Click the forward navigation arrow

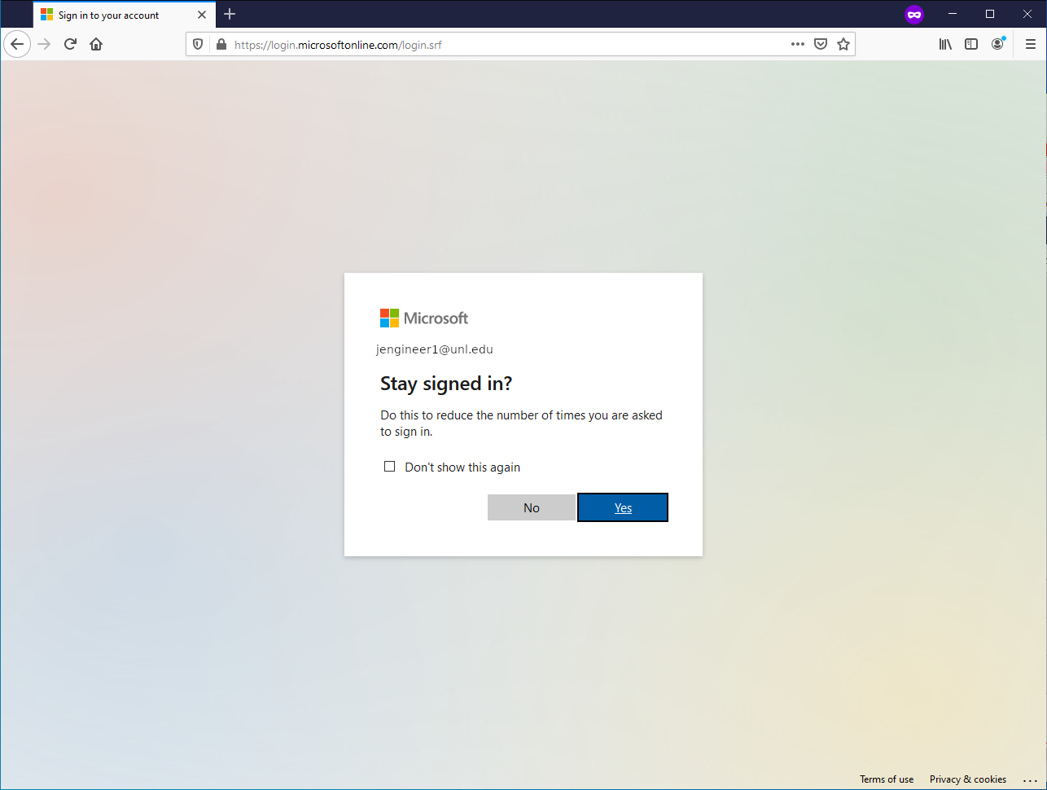pyautogui.click(x=44, y=44)
